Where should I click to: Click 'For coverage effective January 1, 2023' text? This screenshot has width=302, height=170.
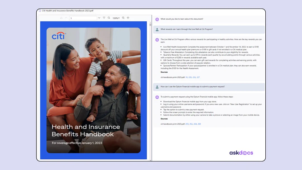(77, 143)
